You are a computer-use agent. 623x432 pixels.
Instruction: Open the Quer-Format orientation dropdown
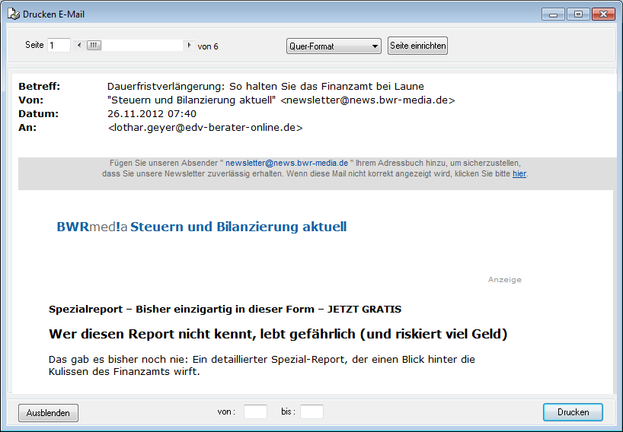pyautogui.click(x=334, y=46)
